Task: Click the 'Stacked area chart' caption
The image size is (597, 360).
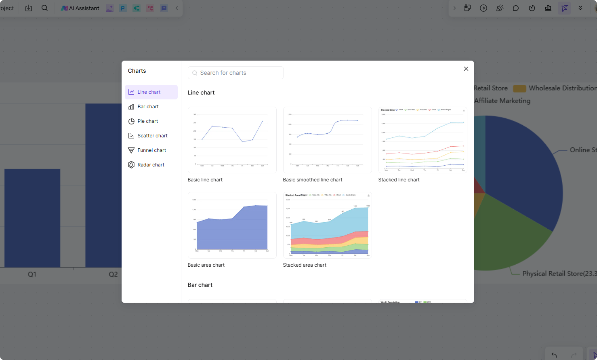Action: click(x=305, y=265)
